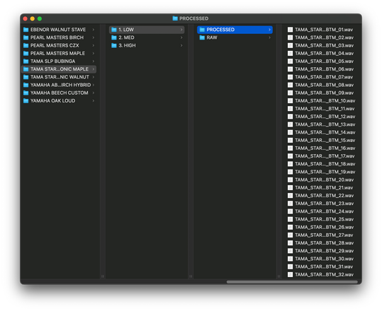The image size is (382, 311).
Task: Click the 2. MED folder icon
Action: (114, 37)
